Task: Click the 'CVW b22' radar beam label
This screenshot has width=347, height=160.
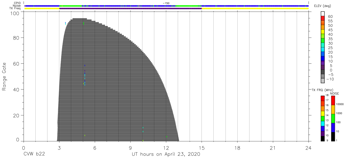Action: point(34,154)
